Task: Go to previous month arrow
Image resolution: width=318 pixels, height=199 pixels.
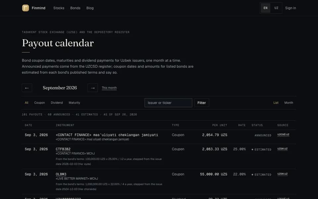Action: coord(27,88)
